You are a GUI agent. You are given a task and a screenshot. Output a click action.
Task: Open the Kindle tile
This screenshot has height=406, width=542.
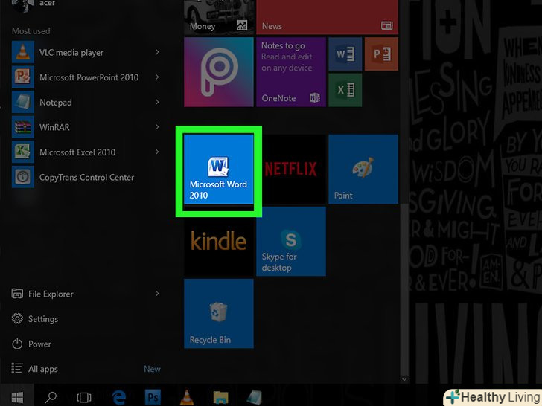pyautogui.click(x=219, y=242)
